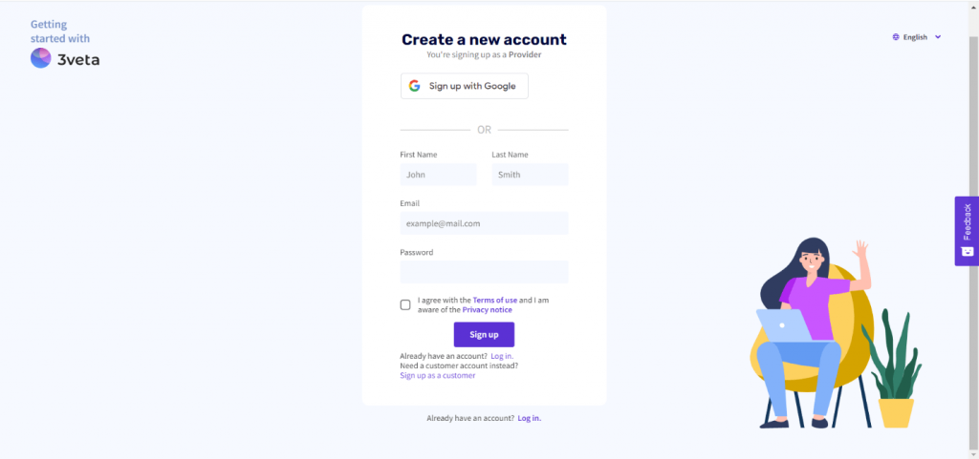
Task: Tick the Terms of use agreement checkbox
Action: [x=405, y=304]
